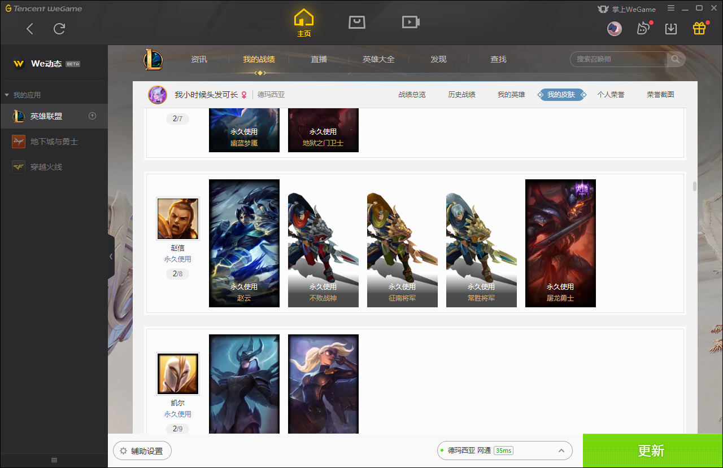Click the Tencent WeGame logo

click(x=44, y=8)
